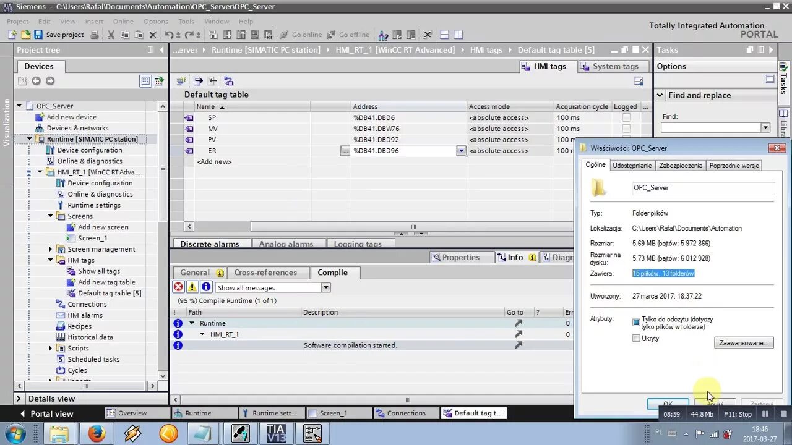The image size is (792, 445).
Task: Split editor space vertically icon
Action: pyautogui.click(x=458, y=35)
